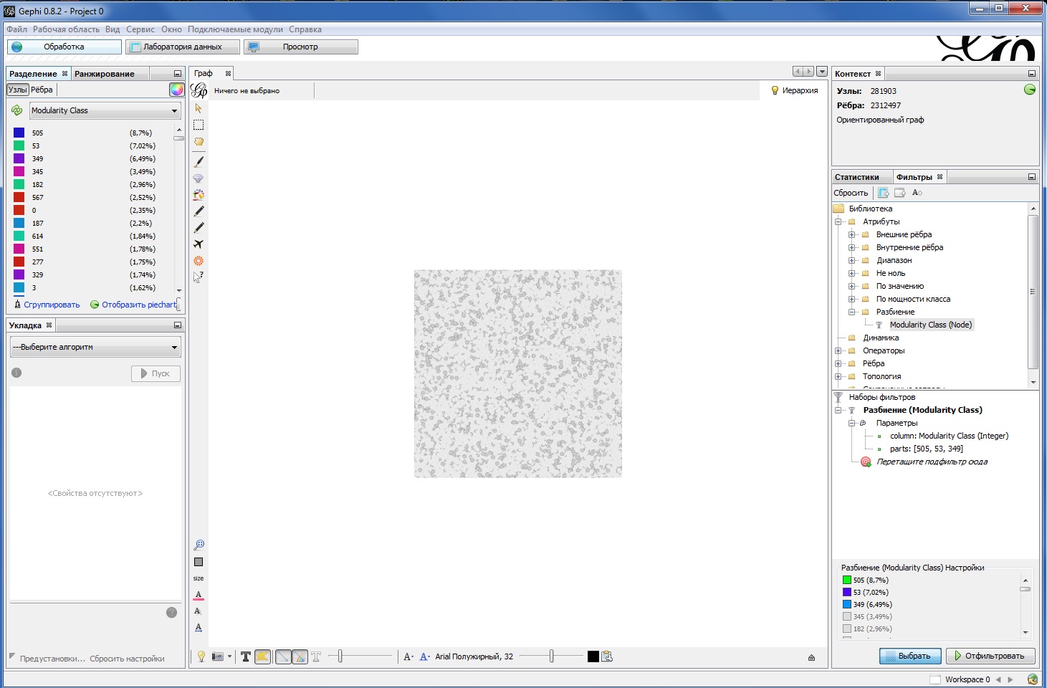1047x688 pixels.
Task: Open the Сервис menu
Action: click(140, 29)
